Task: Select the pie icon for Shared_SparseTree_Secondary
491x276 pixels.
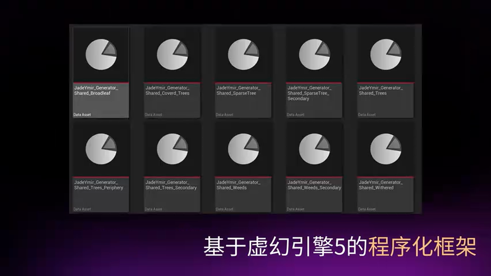Action: tap(314, 54)
